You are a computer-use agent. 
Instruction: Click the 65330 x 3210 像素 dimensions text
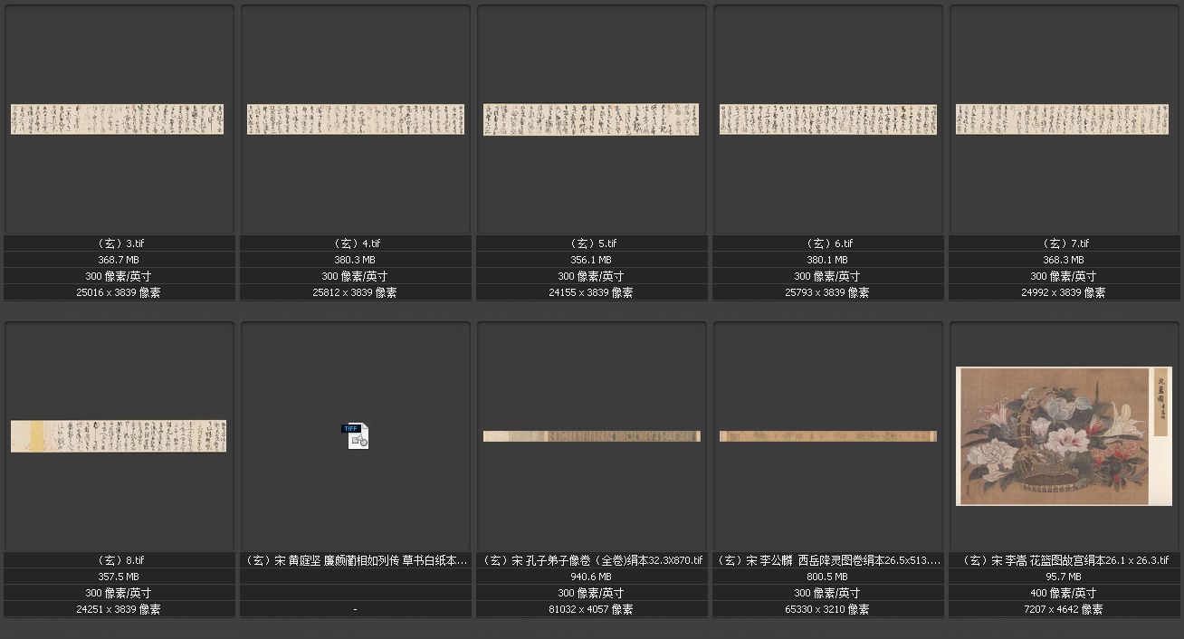pyautogui.click(x=827, y=609)
